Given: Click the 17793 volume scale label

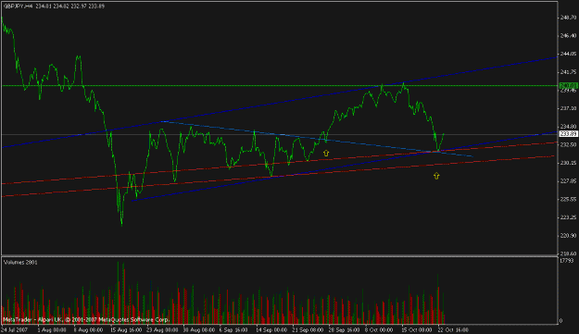Looking at the screenshot, I should click(x=566, y=261).
